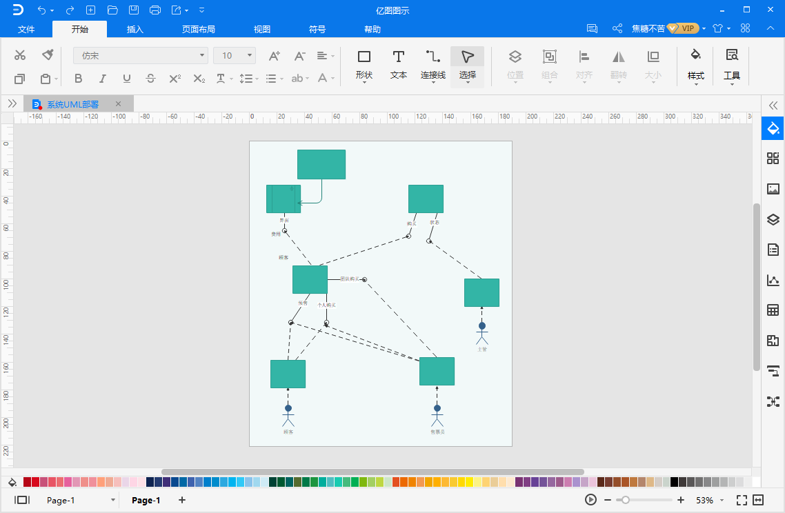785x513 pixels.
Task: Toggle fit-to-width view icon
Action: pyautogui.click(x=758, y=500)
